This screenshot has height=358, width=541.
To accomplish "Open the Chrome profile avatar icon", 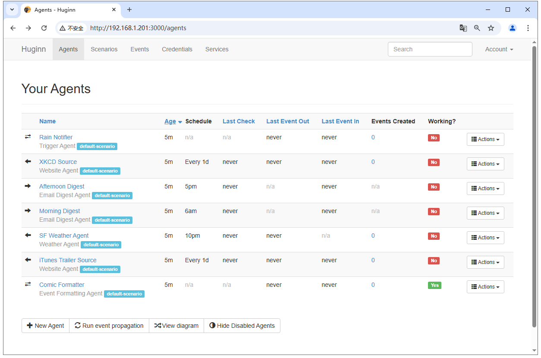I will pos(513,28).
